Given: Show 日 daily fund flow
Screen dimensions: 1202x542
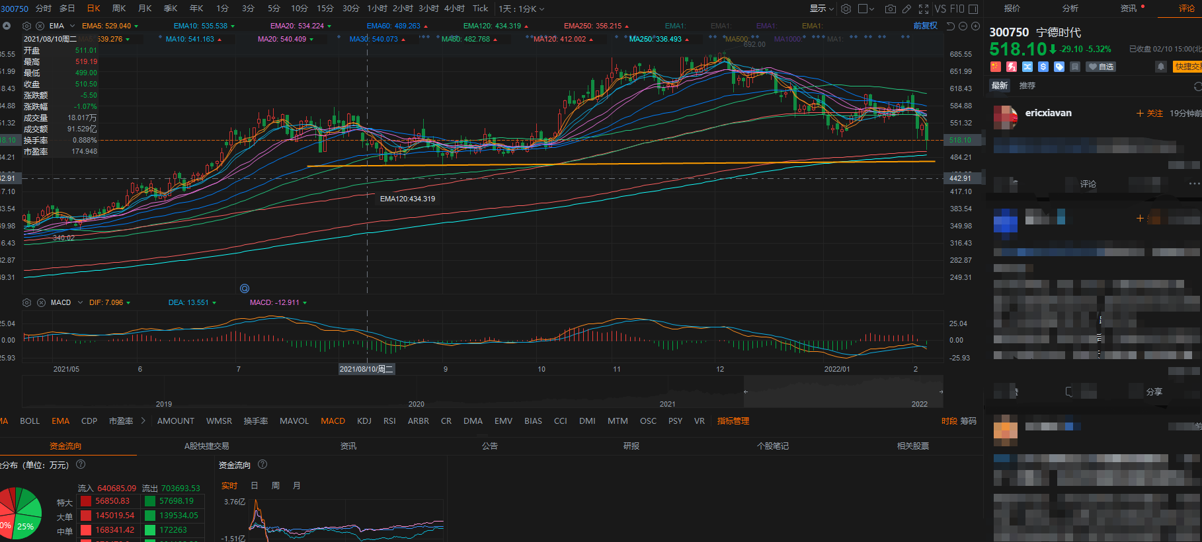Looking at the screenshot, I should (255, 486).
